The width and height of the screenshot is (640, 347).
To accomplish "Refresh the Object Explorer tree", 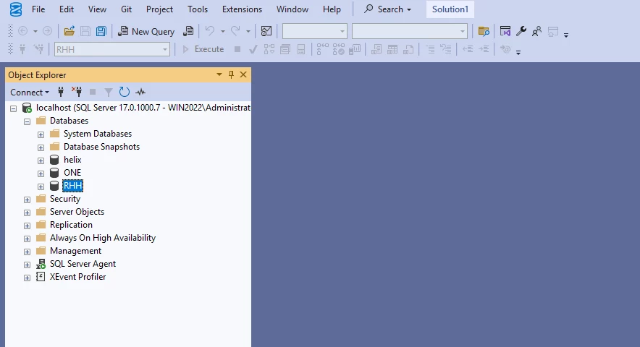I will point(124,92).
